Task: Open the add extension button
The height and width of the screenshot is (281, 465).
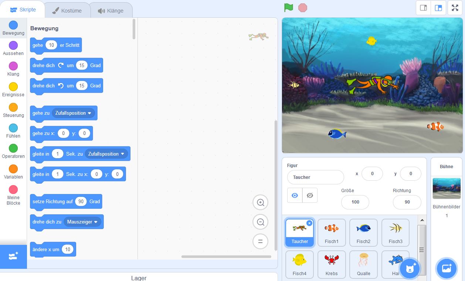Action: pos(13,256)
